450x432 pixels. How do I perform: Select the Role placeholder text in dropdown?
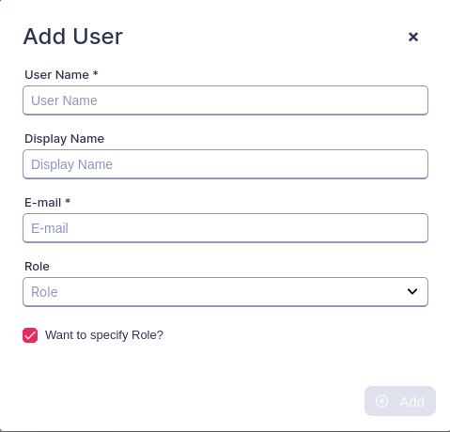[x=44, y=292]
